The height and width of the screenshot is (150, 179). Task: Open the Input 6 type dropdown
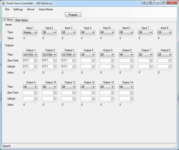[126, 32]
